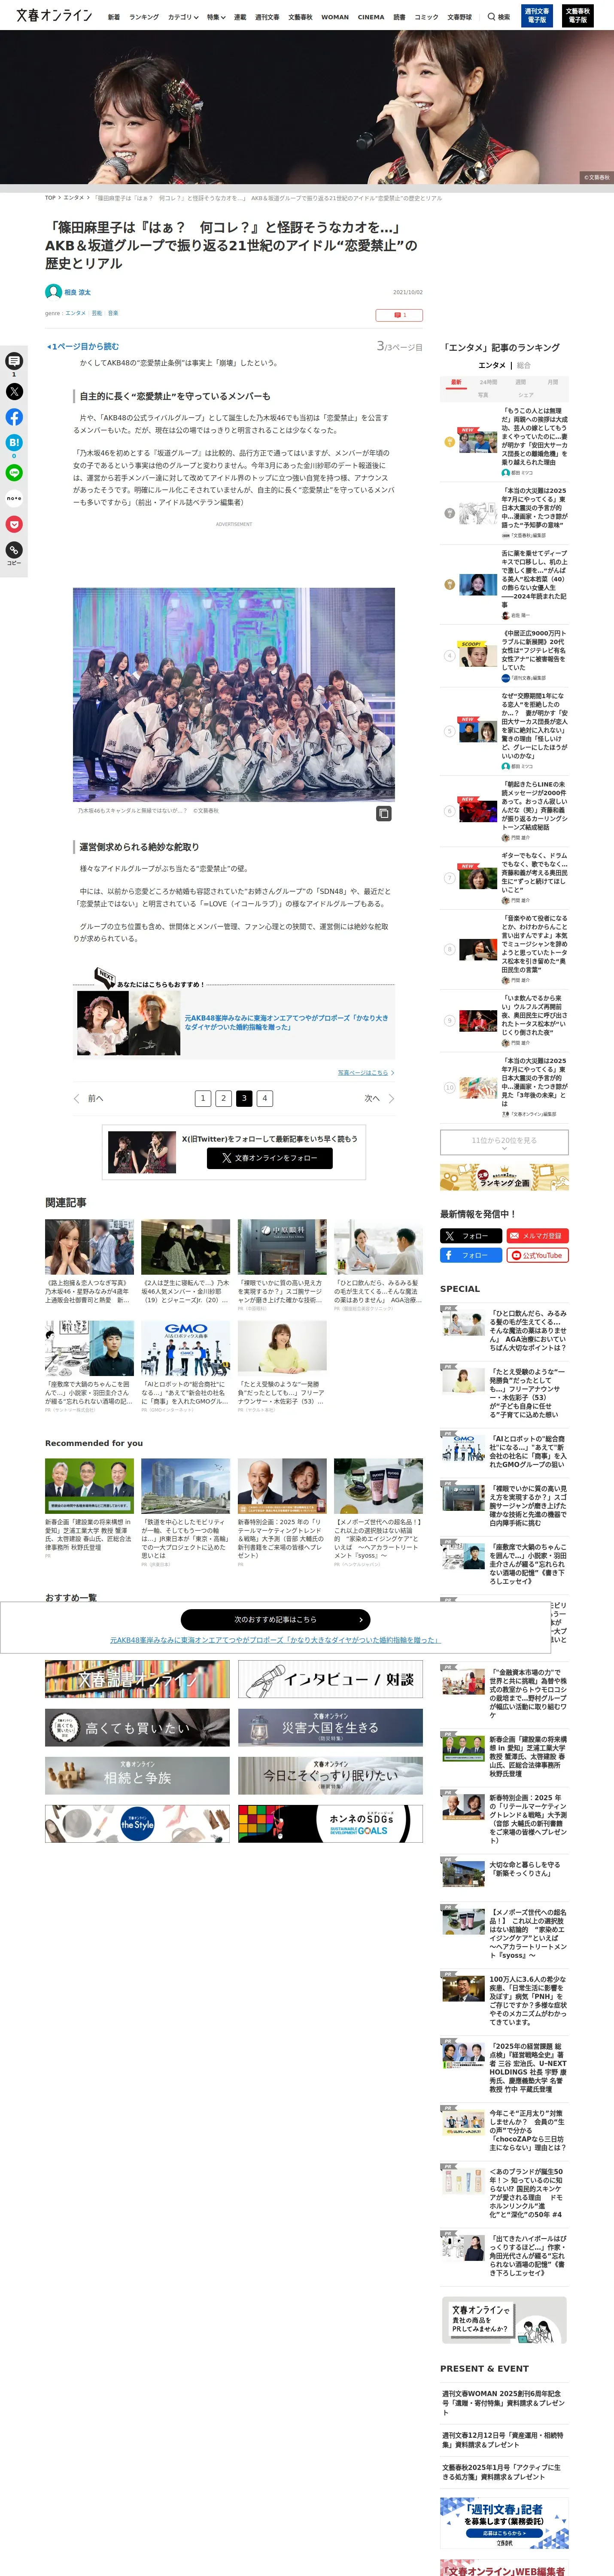614x2576 pixels.
Task: Switch ranking to 総合
Action: tap(524, 365)
